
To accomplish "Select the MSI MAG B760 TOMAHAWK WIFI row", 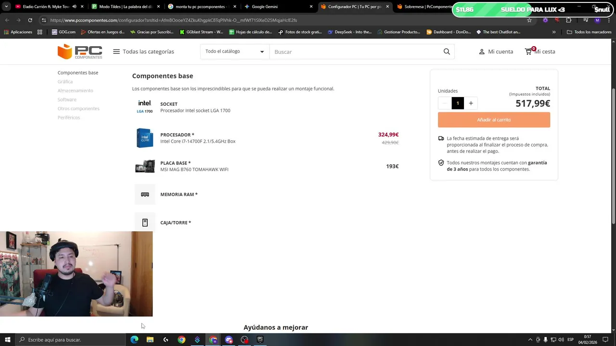I will (x=267, y=166).
